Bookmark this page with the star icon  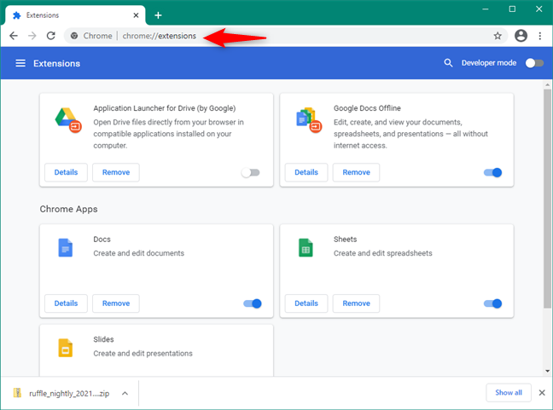tap(498, 36)
